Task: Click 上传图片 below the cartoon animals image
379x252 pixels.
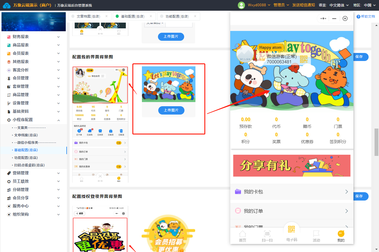Action: [171, 110]
